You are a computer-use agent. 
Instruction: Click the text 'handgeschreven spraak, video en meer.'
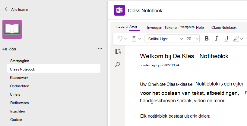183,100
